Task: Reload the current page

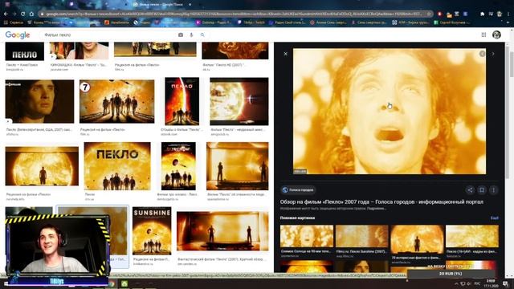Action: coord(23,14)
